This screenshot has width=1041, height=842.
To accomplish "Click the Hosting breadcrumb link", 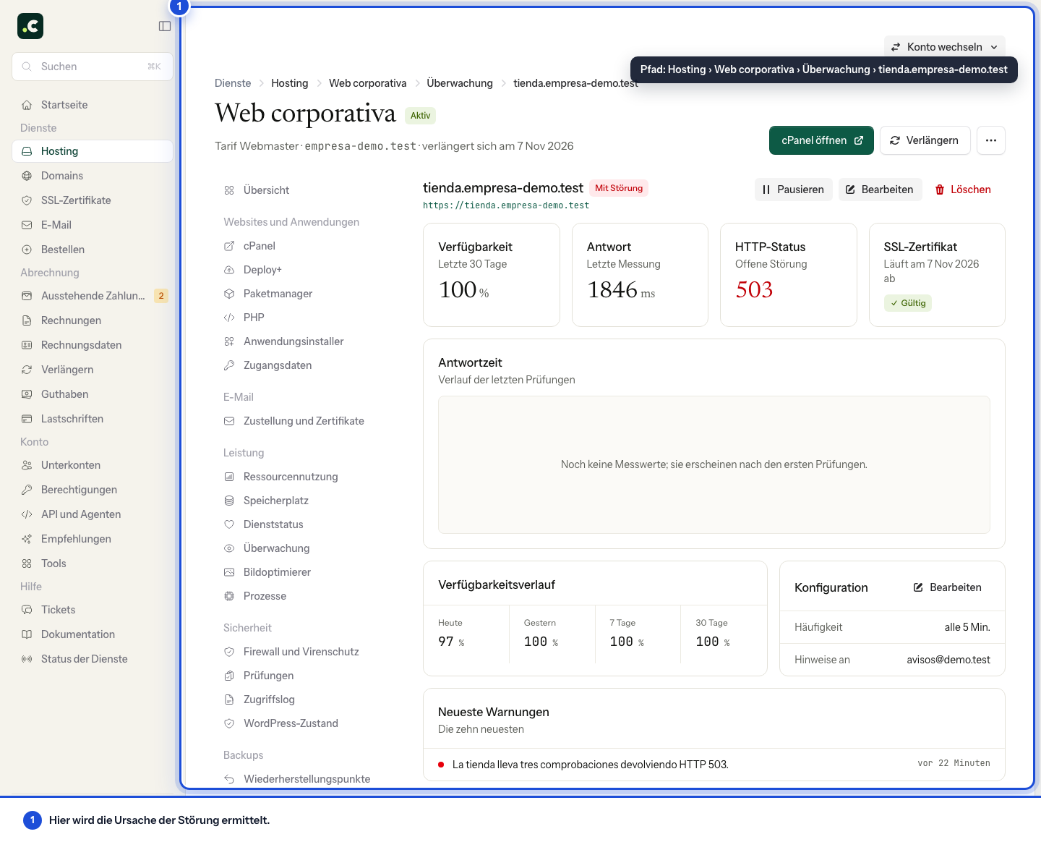I will pos(290,83).
